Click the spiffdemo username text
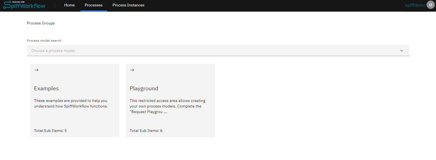This screenshot has height=160, width=436. (x=415, y=5)
